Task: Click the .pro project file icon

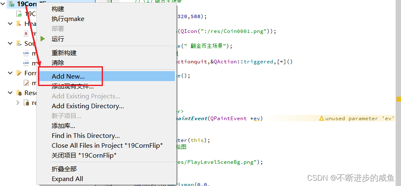Action: tap(19, 14)
